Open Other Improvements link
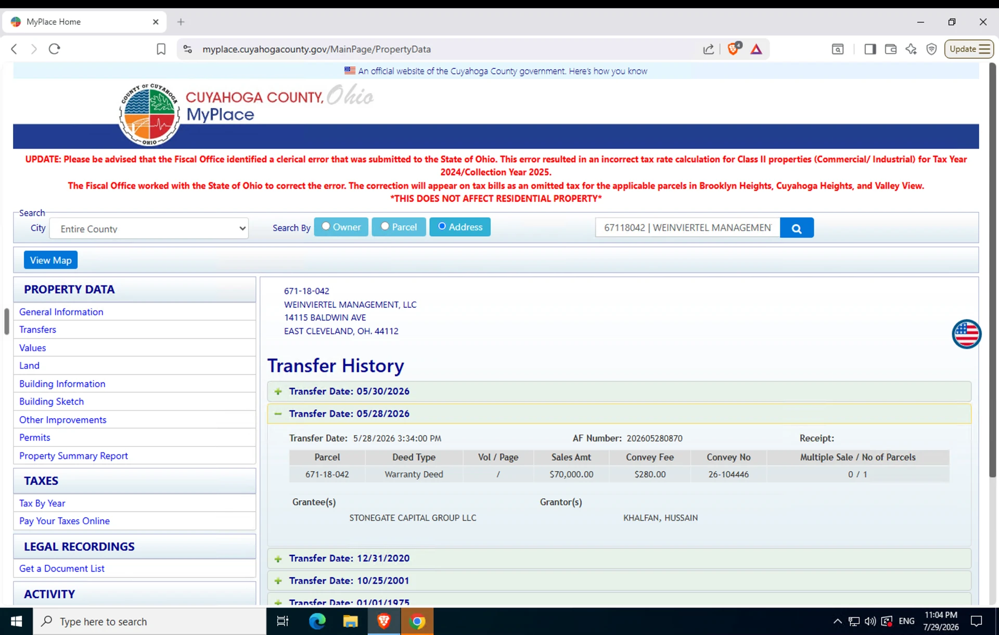999x635 pixels. click(62, 419)
